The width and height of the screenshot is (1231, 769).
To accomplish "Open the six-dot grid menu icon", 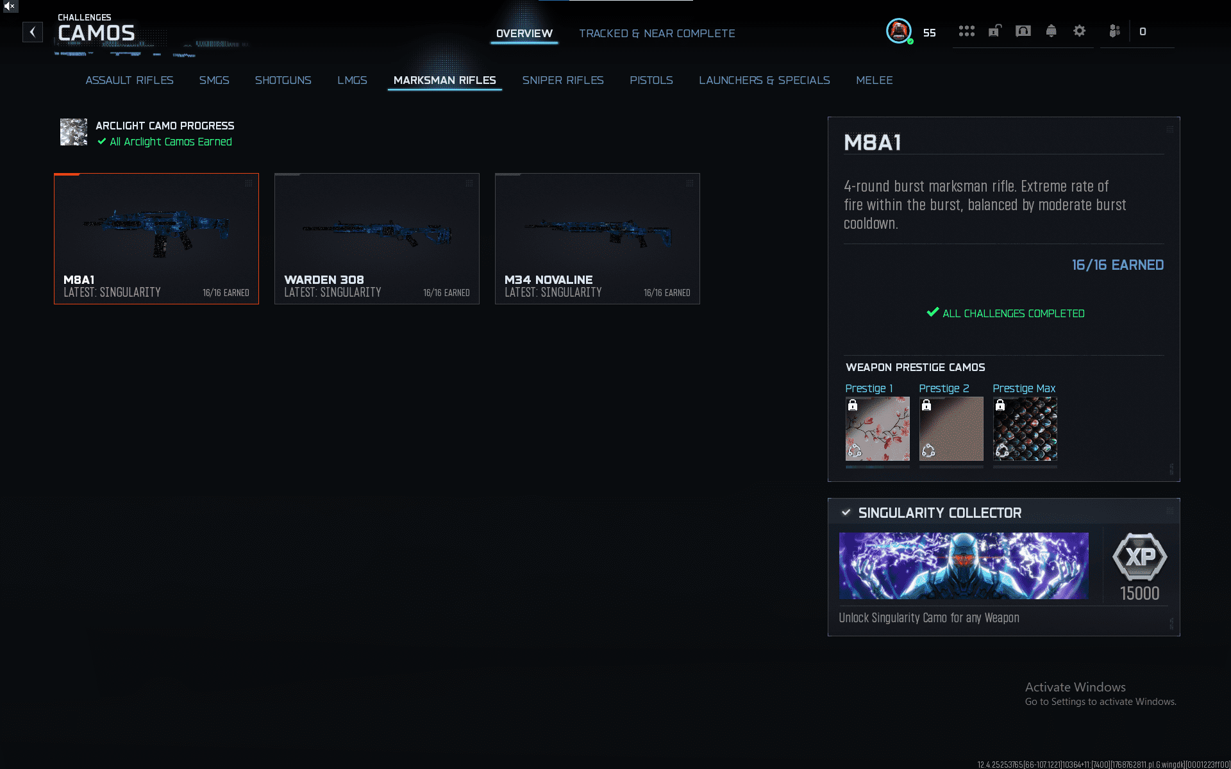I will [x=966, y=31].
